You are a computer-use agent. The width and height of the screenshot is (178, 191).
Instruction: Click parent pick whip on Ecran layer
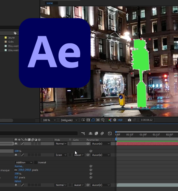[x=88, y=155]
